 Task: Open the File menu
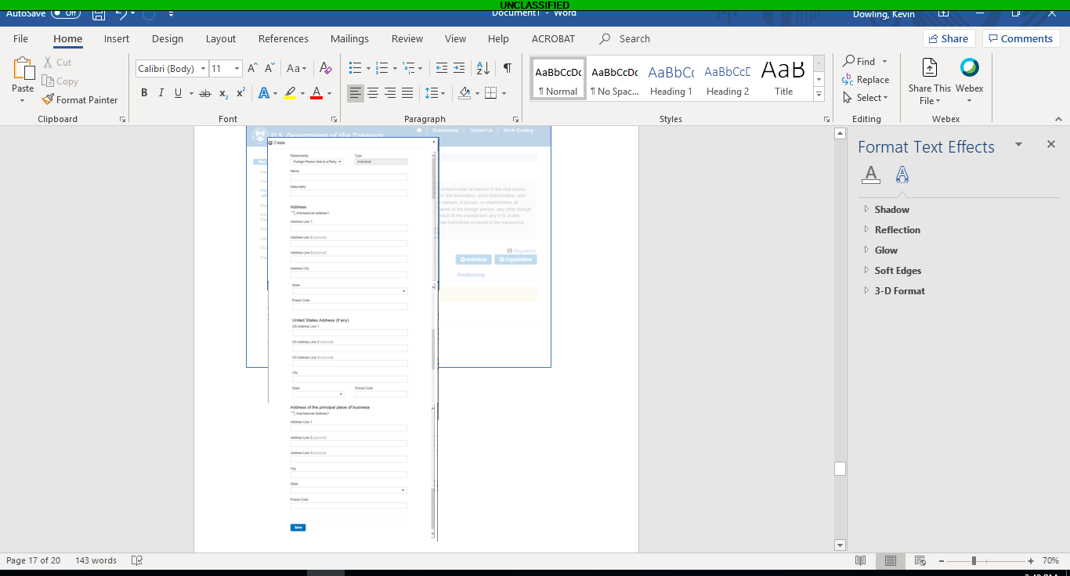click(20, 38)
